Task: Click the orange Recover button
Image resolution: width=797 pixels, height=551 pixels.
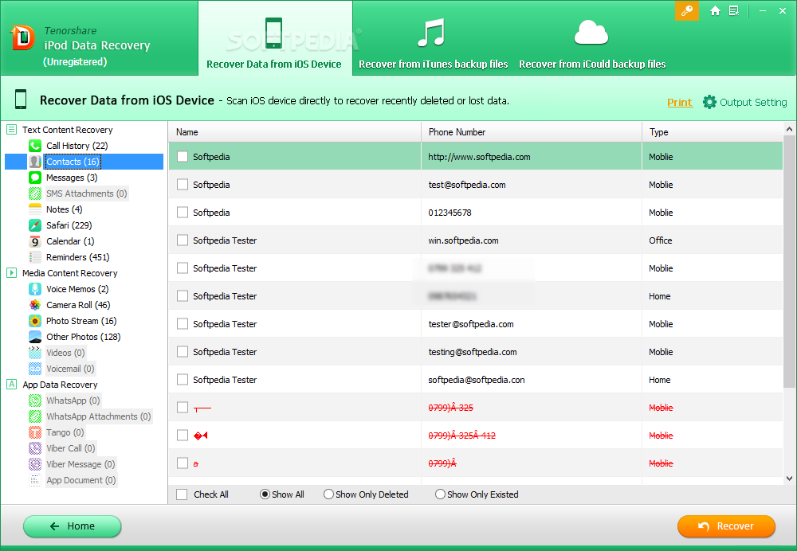Action: click(x=726, y=526)
